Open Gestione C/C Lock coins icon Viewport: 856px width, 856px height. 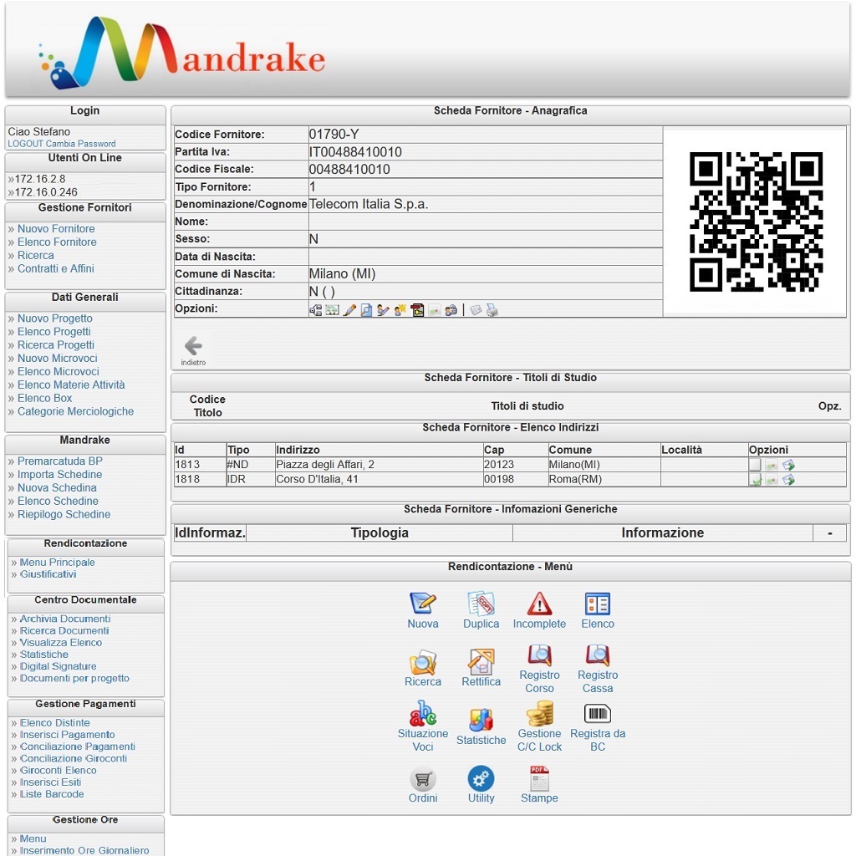pos(539,712)
